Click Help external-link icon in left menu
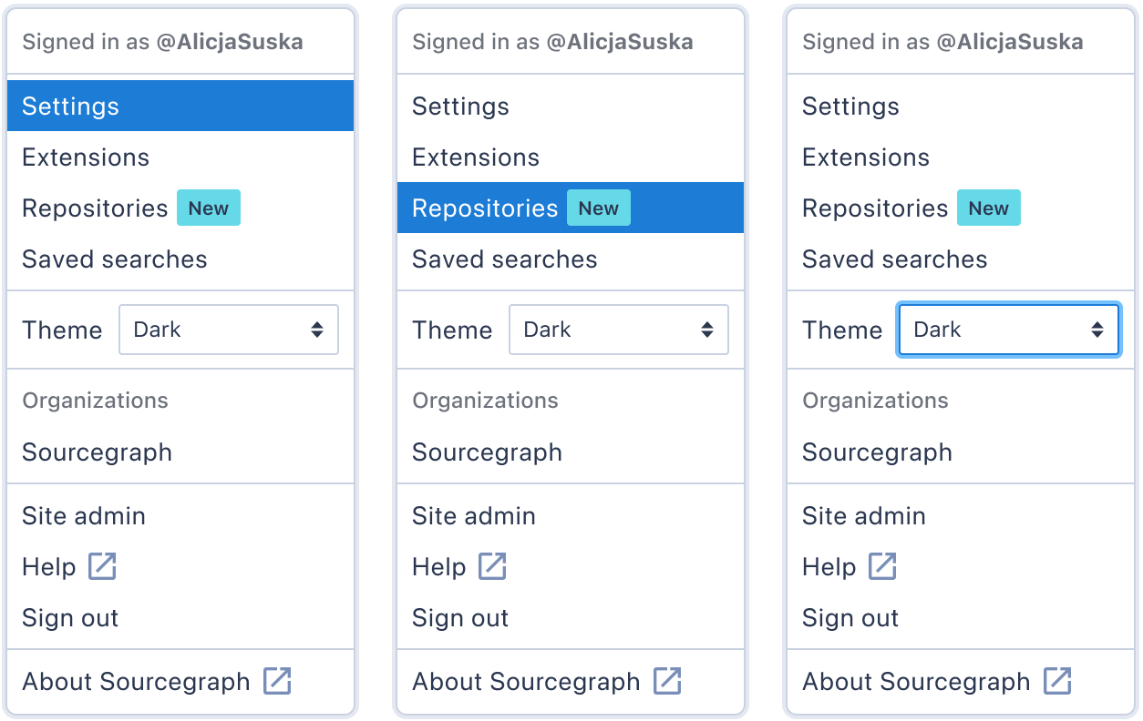 (102, 566)
